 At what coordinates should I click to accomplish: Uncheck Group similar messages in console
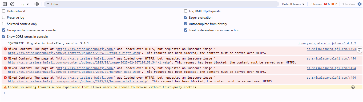[x=4, y=30]
